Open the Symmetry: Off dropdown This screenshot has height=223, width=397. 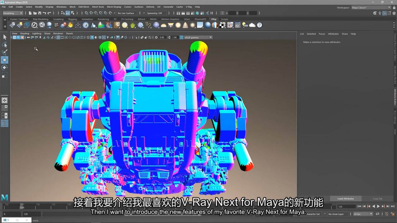[x=157, y=13]
